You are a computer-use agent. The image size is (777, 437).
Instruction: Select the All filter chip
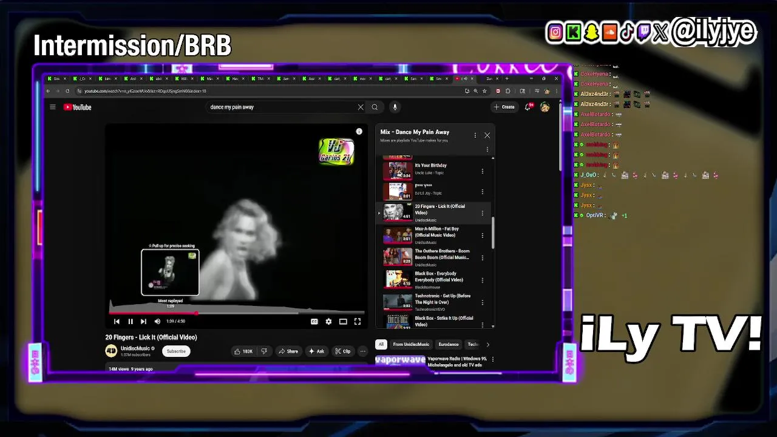[x=381, y=344]
